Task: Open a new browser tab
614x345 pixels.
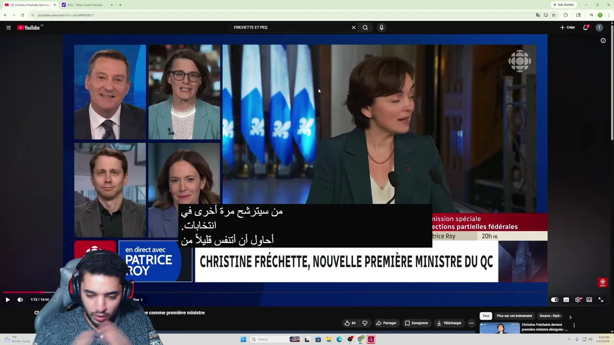Action: click(120, 5)
